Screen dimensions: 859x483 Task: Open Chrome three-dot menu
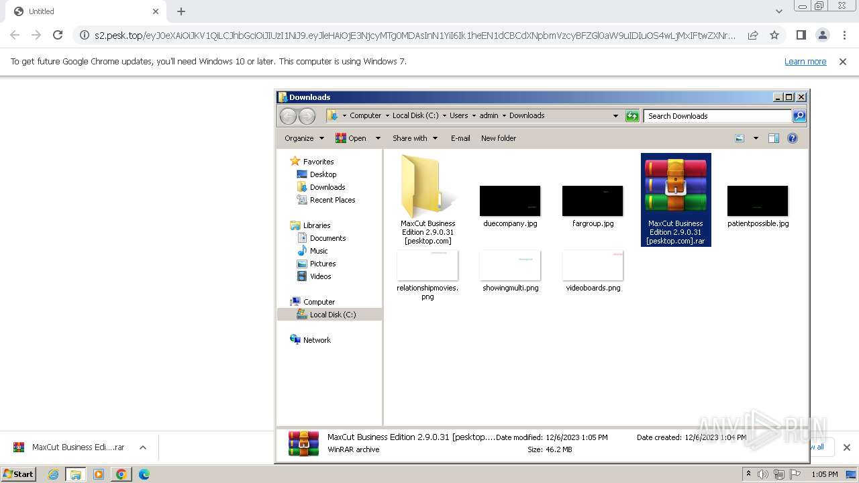point(844,35)
